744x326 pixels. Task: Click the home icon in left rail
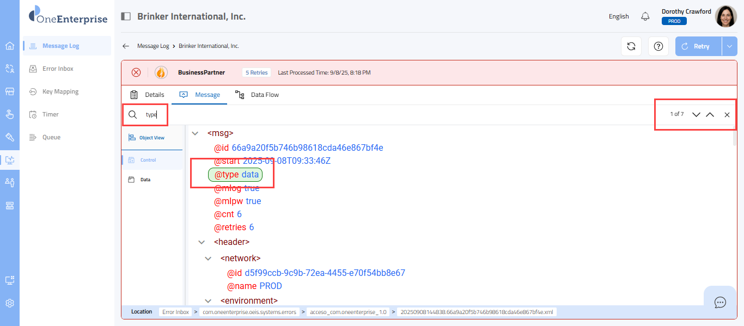(x=10, y=46)
